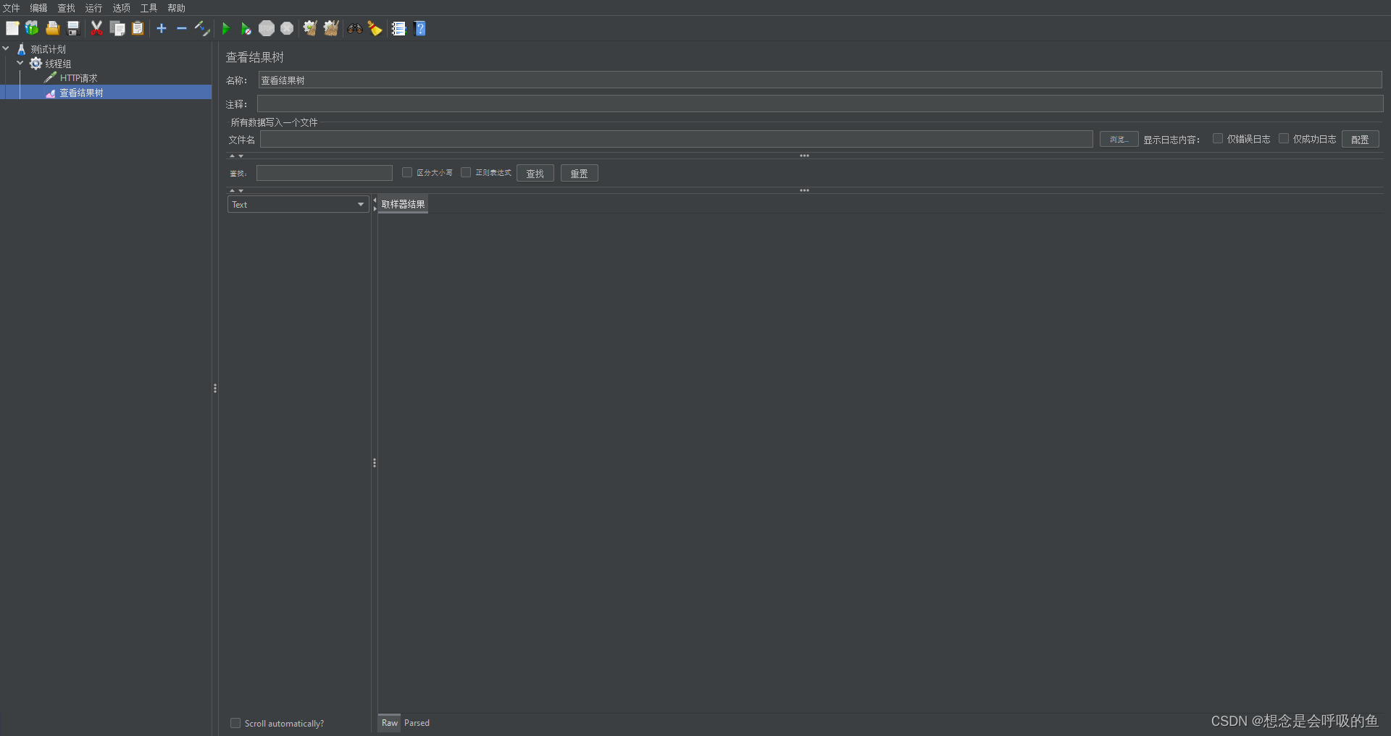
Task: Switch to the 取样器结果 tab
Action: 403,204
